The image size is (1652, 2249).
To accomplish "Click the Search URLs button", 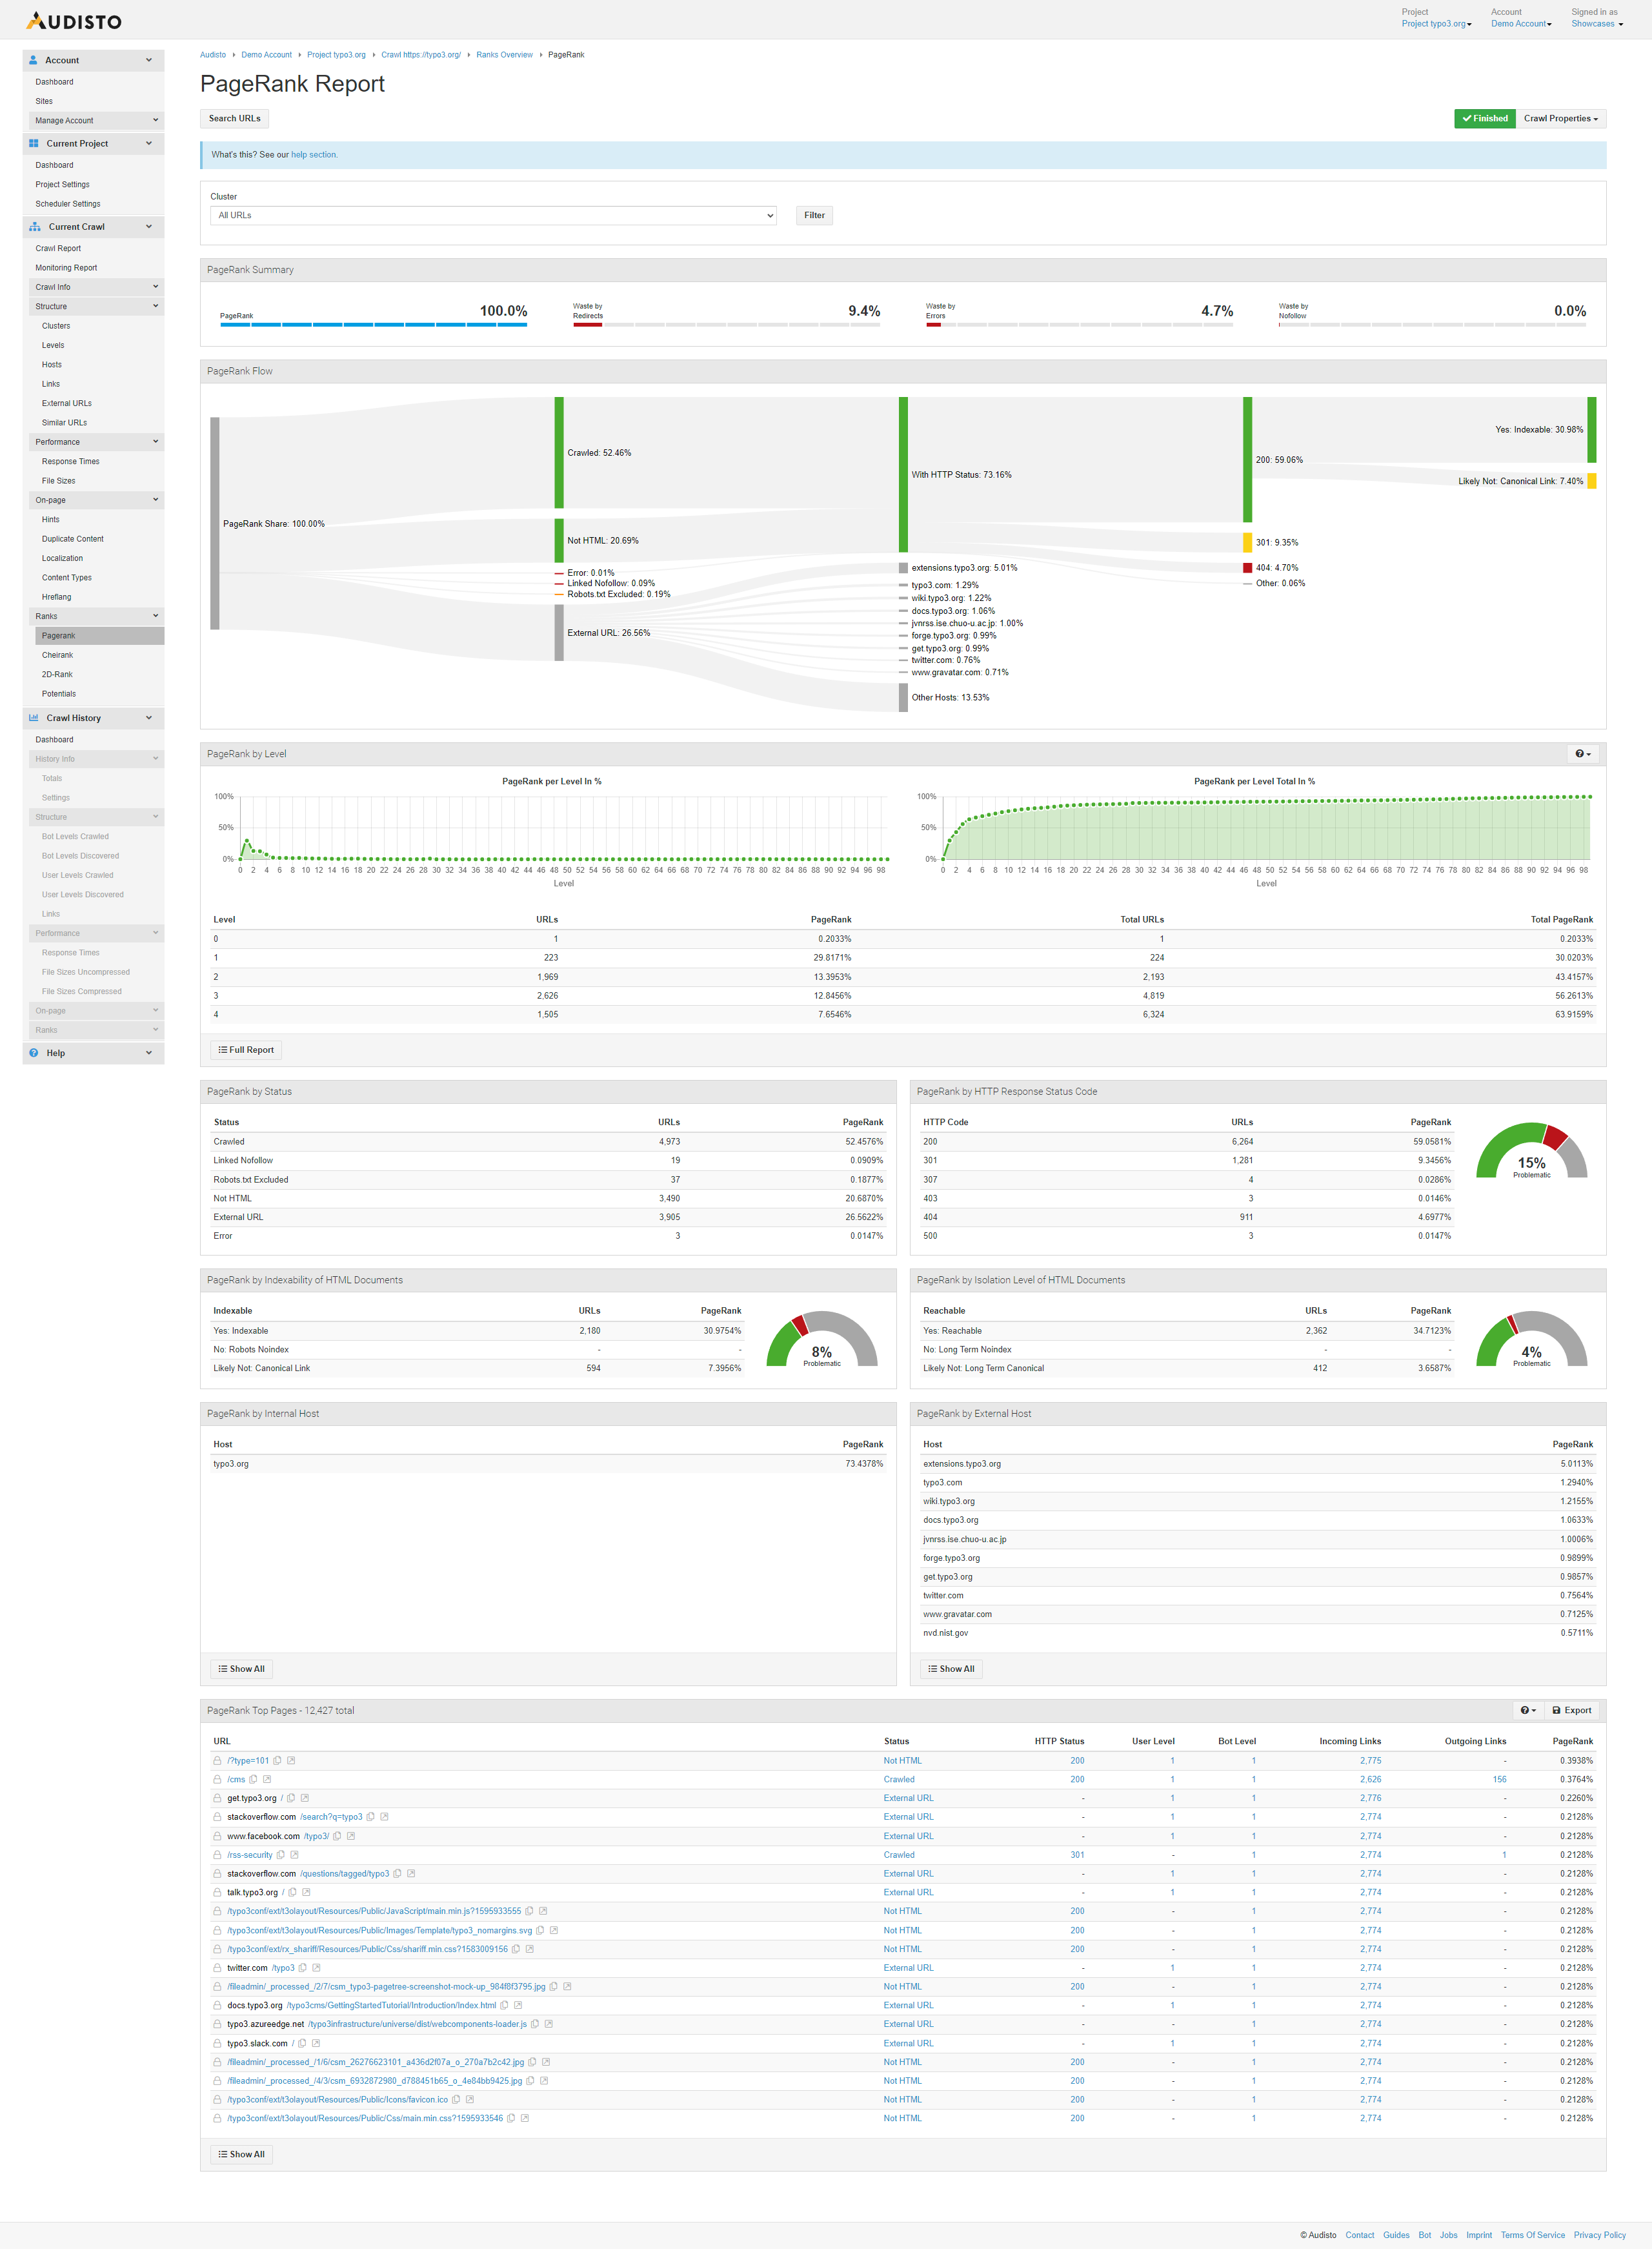I will (234, 118).
